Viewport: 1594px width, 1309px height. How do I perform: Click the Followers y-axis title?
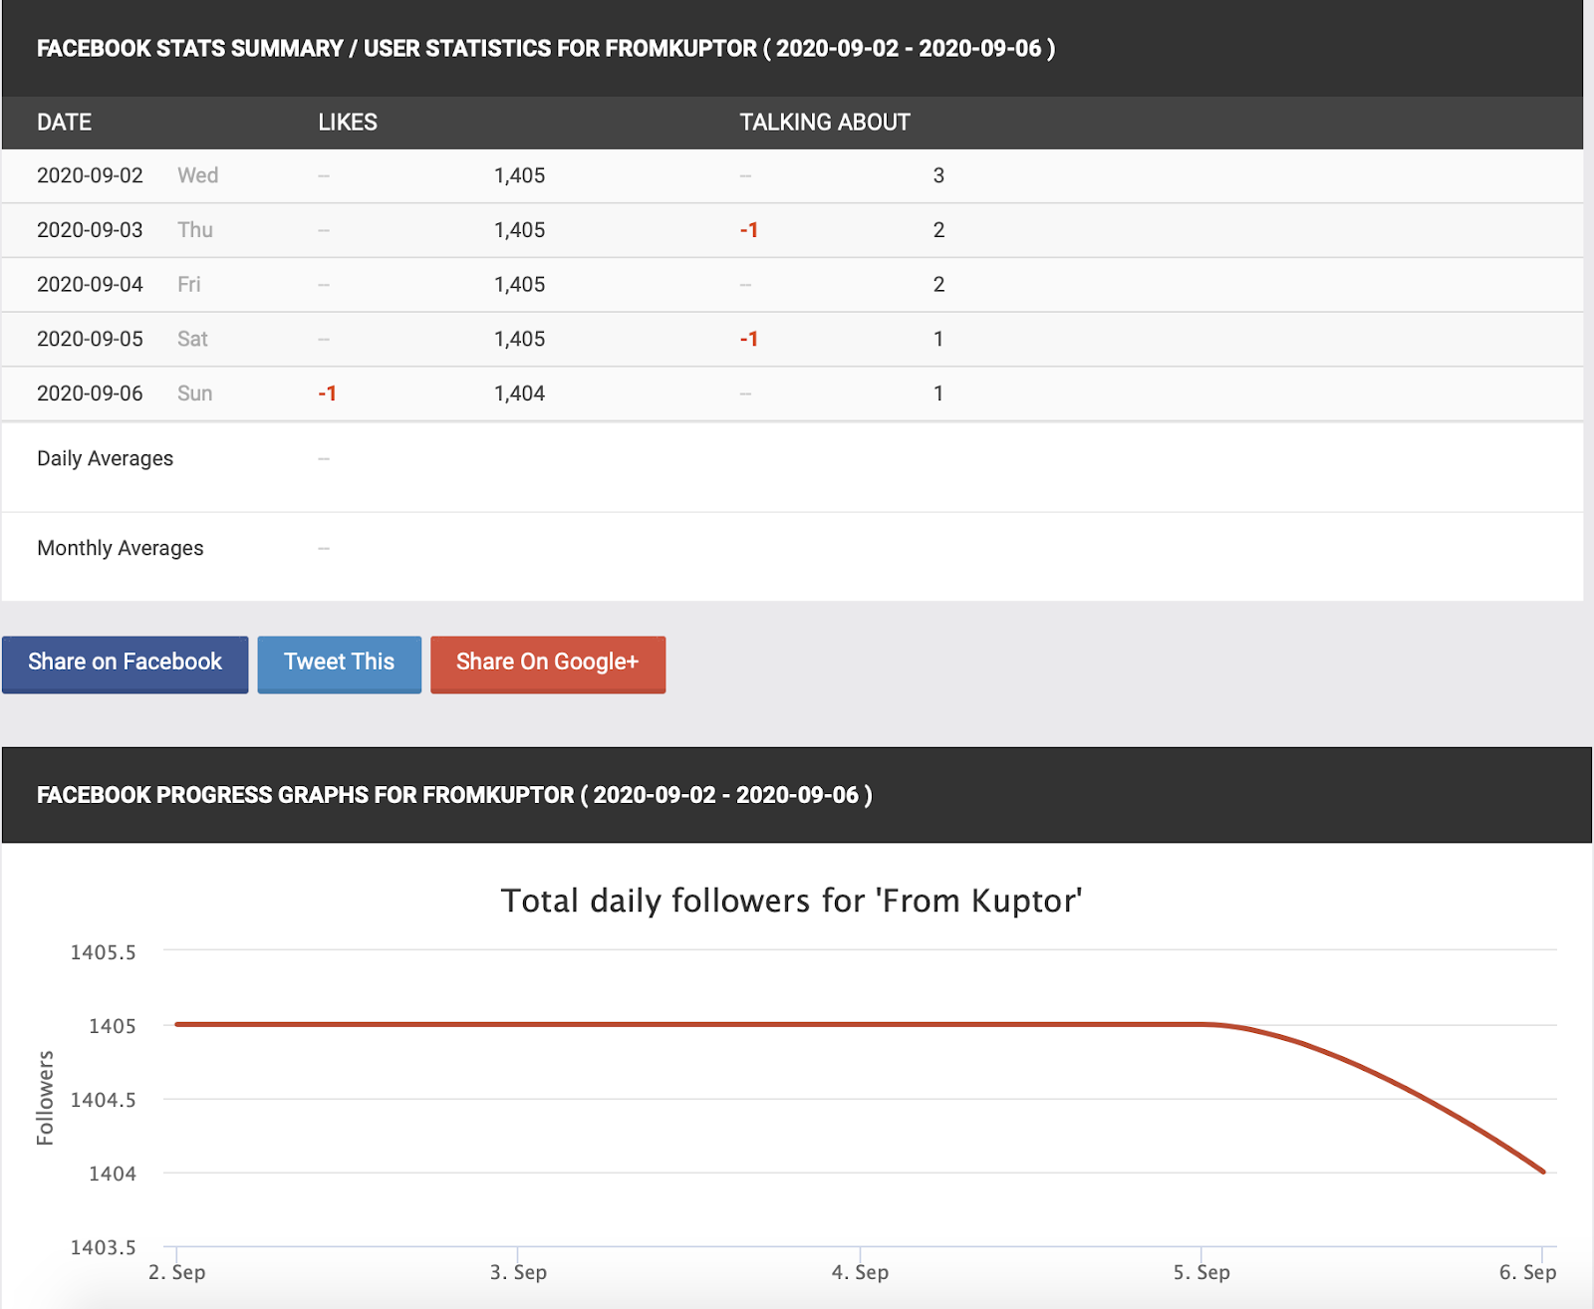[45, 1098]
